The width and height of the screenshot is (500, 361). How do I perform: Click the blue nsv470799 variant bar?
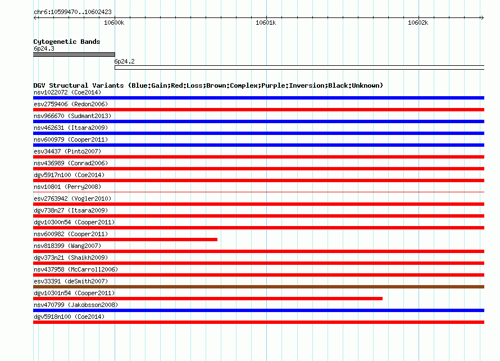point(258,310)
